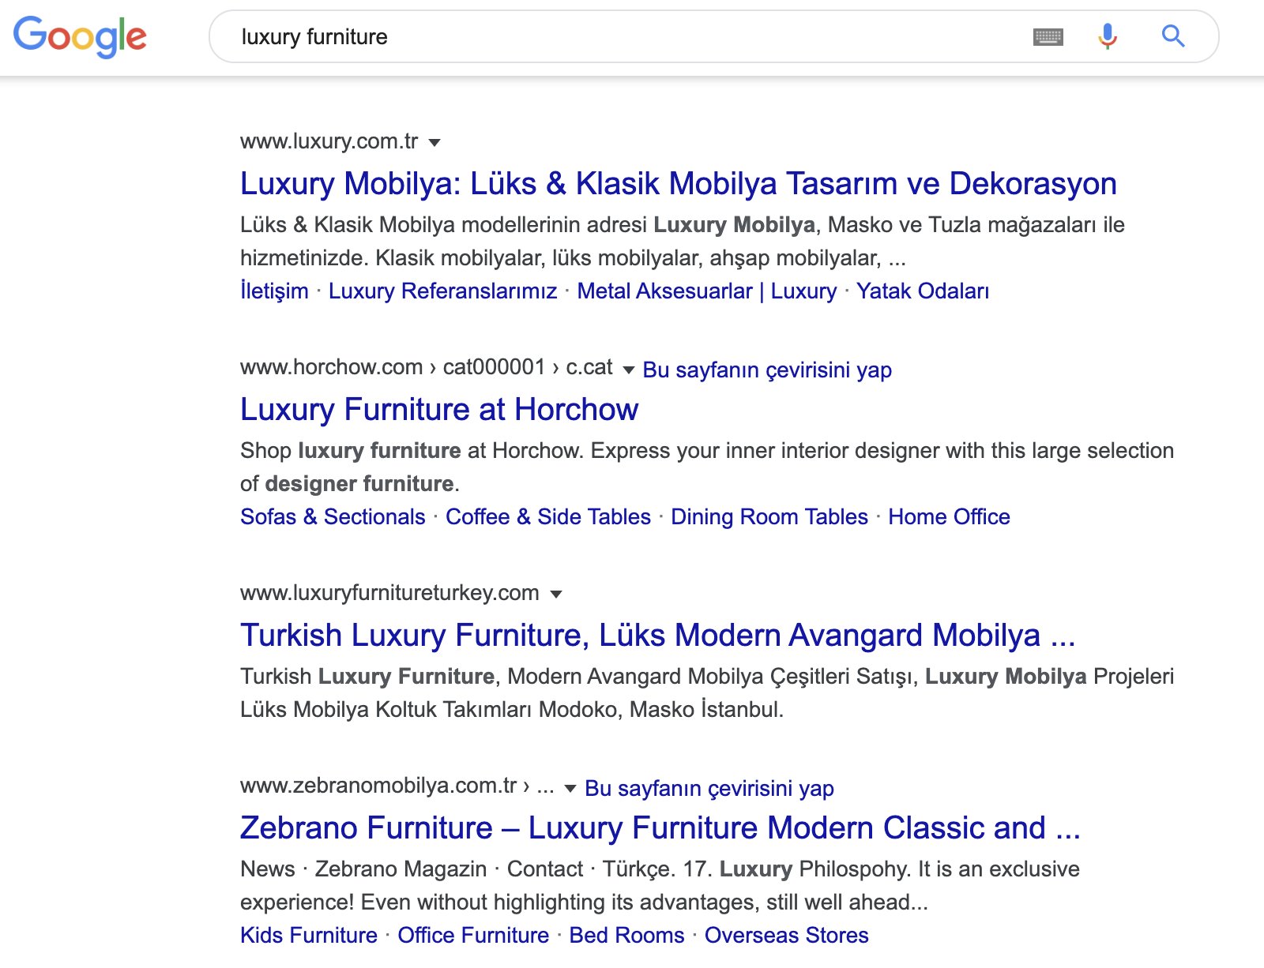Open Zebrano Furniture result title

click(660, 827)
